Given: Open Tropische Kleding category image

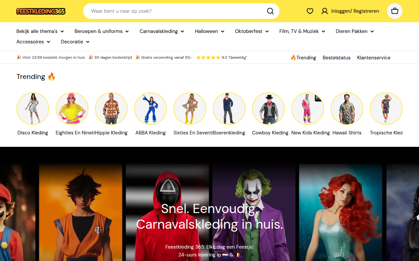Looking at the screenshot, I should (x=386, y=109).
